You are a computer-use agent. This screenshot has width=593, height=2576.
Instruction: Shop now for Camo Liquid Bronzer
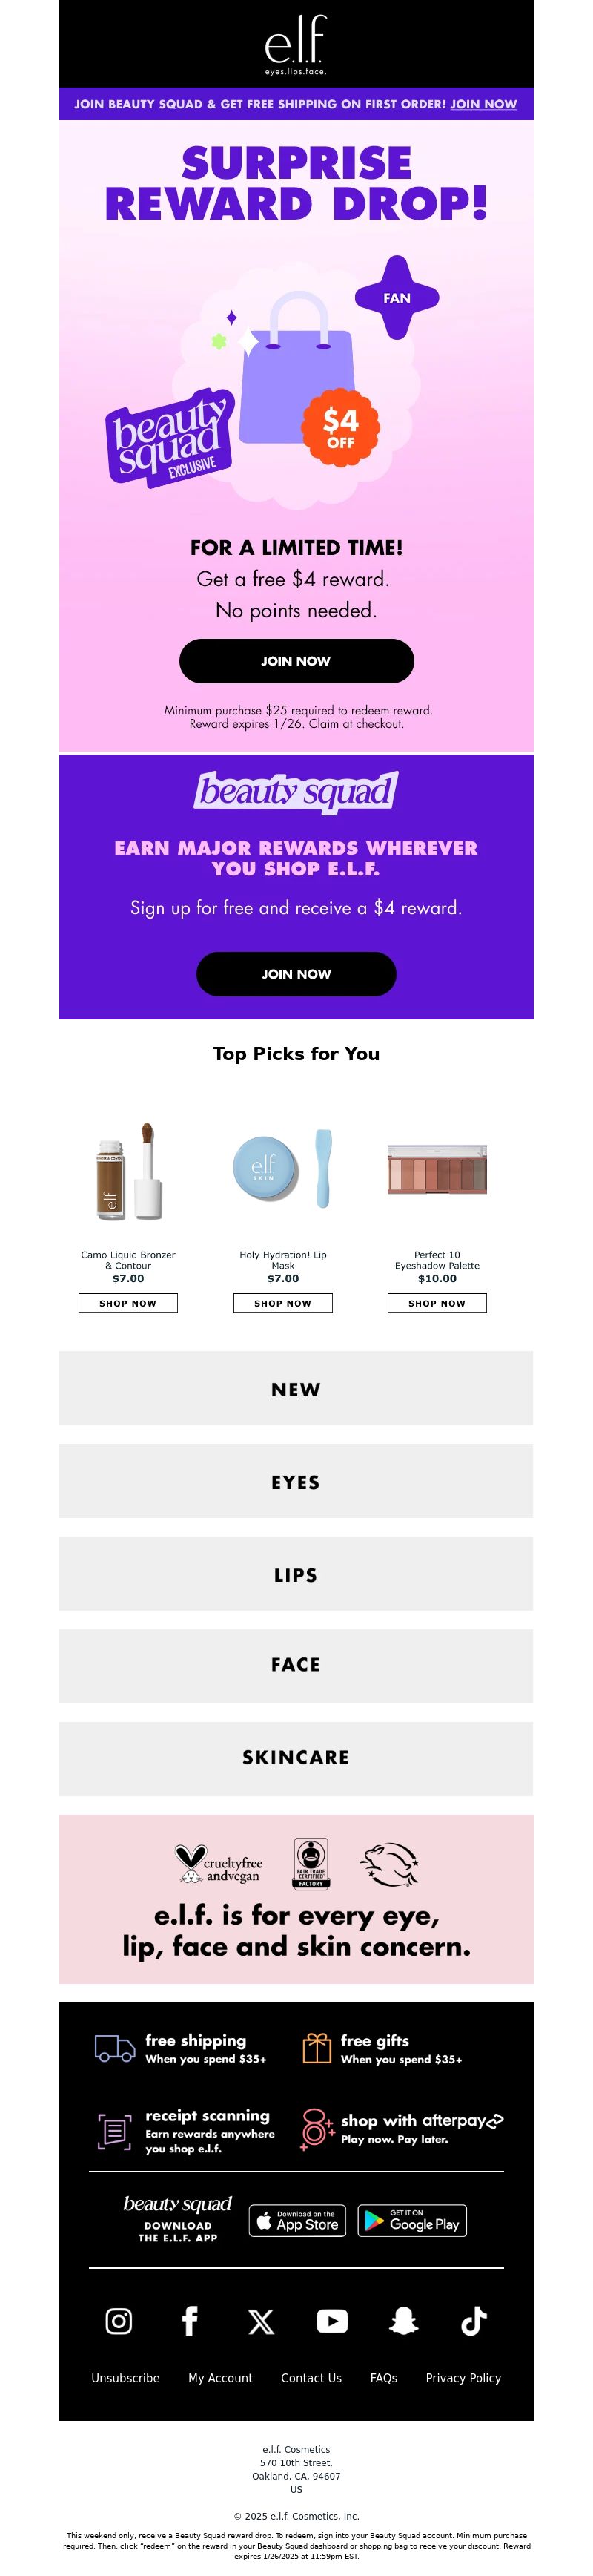pyautogui.click(x=127, y=1303)
